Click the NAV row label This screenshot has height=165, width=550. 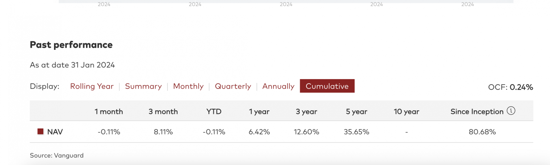[x=55, y=132]
